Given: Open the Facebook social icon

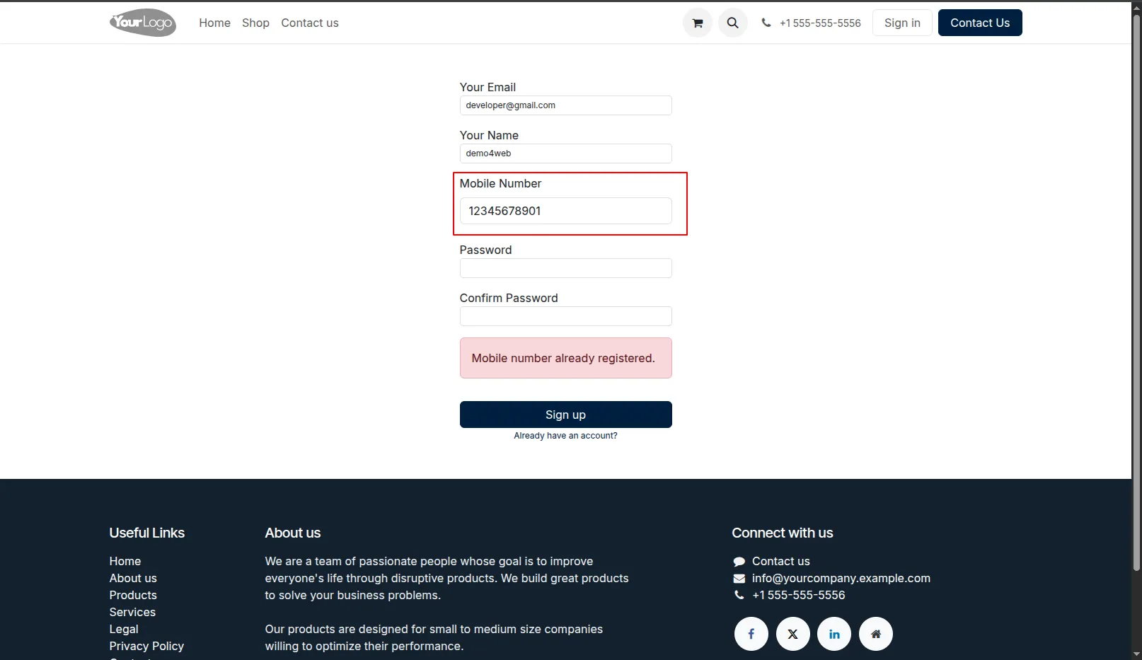Looking at the screenshot, I should pyautogui.click(x=751, y=634).
